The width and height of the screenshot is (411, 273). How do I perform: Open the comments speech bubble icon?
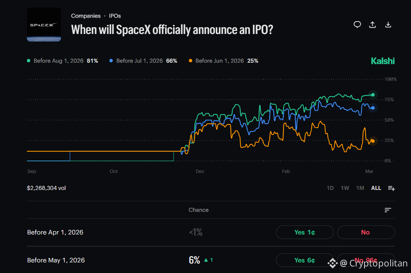[357, 25]
